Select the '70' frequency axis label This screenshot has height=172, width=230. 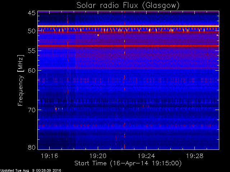click(x=32, y=110)
